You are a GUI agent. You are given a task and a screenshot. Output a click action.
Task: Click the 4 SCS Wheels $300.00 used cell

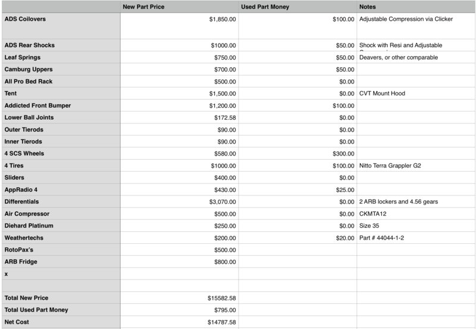(298, 154)
